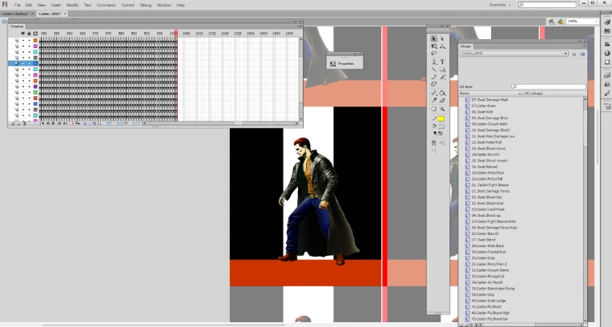Toggle Lock All Layers padlock header

pos(29,34)
